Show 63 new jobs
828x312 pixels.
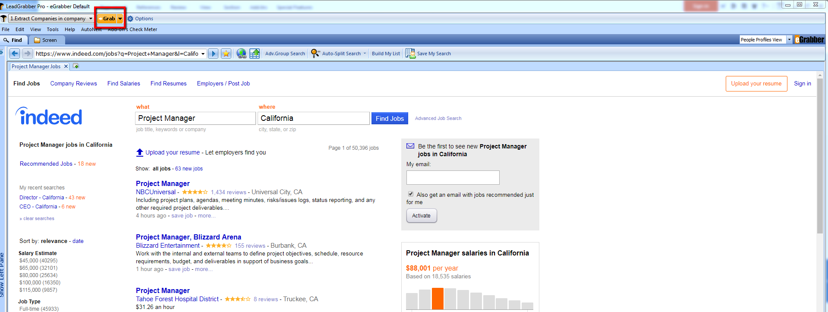point(189,169)
